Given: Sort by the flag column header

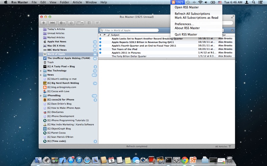Looking at the screenshot, I should tap(104, 35).
